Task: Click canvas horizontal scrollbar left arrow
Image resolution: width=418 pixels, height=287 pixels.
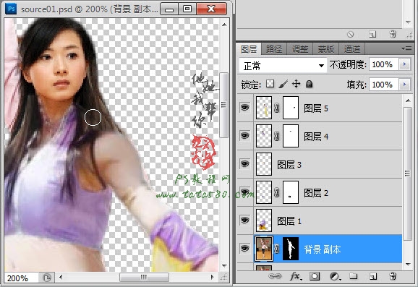Action: click(x=61, y=277)
